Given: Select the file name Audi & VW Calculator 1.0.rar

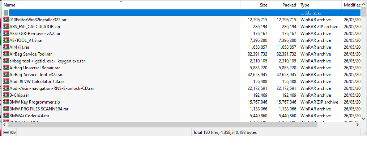Looking at the screenshot, I should (x=37, y=82).
